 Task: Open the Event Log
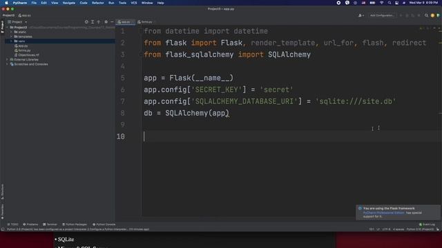click(427, 225)
